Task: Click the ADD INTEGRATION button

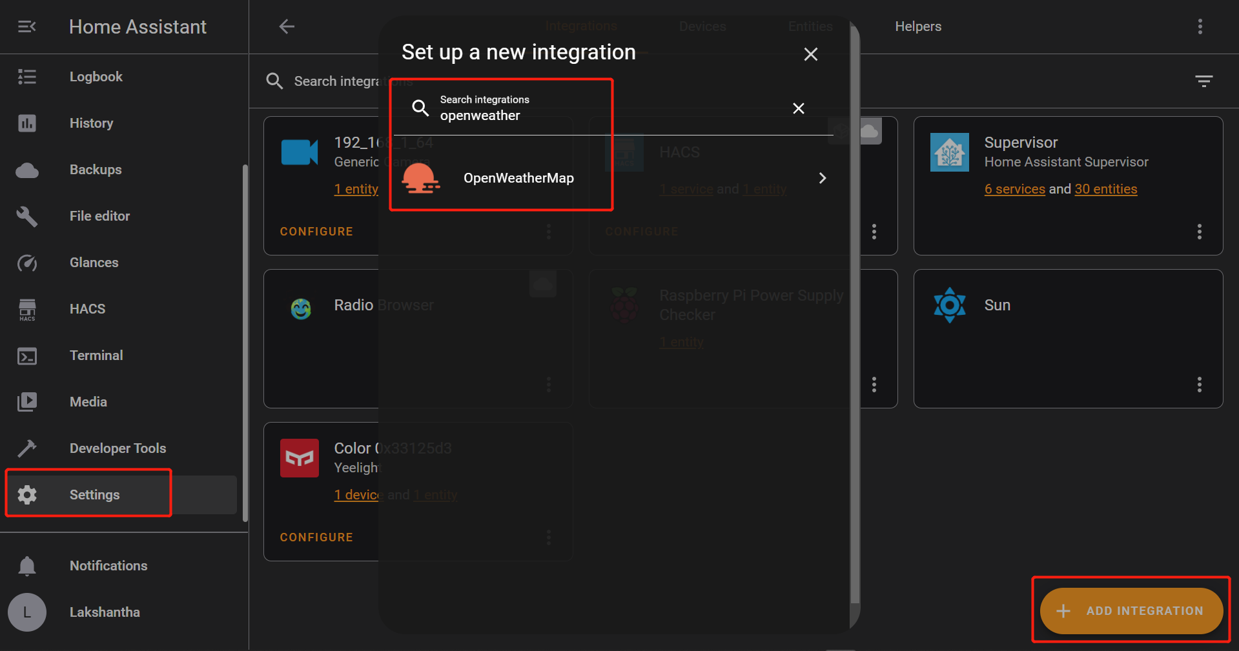Action: pyautogui.click(x=1131, y=611)
